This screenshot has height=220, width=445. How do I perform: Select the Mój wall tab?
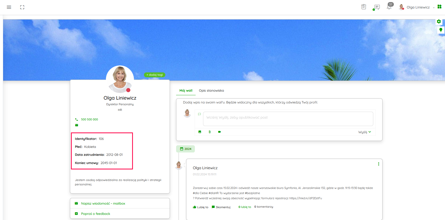coord(186,91)
